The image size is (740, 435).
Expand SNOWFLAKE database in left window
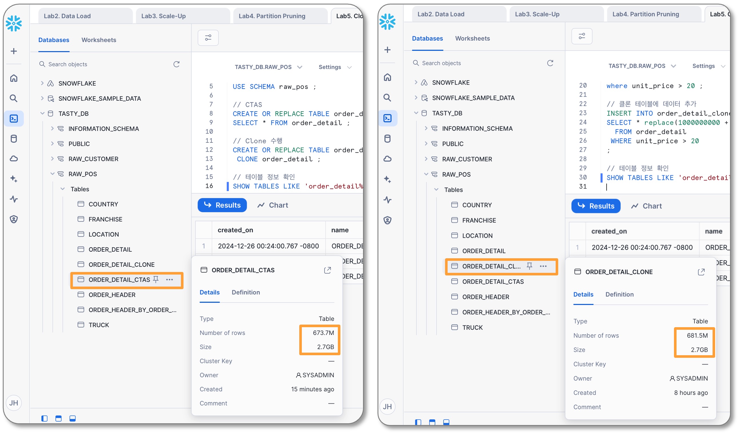click(42, 83)
